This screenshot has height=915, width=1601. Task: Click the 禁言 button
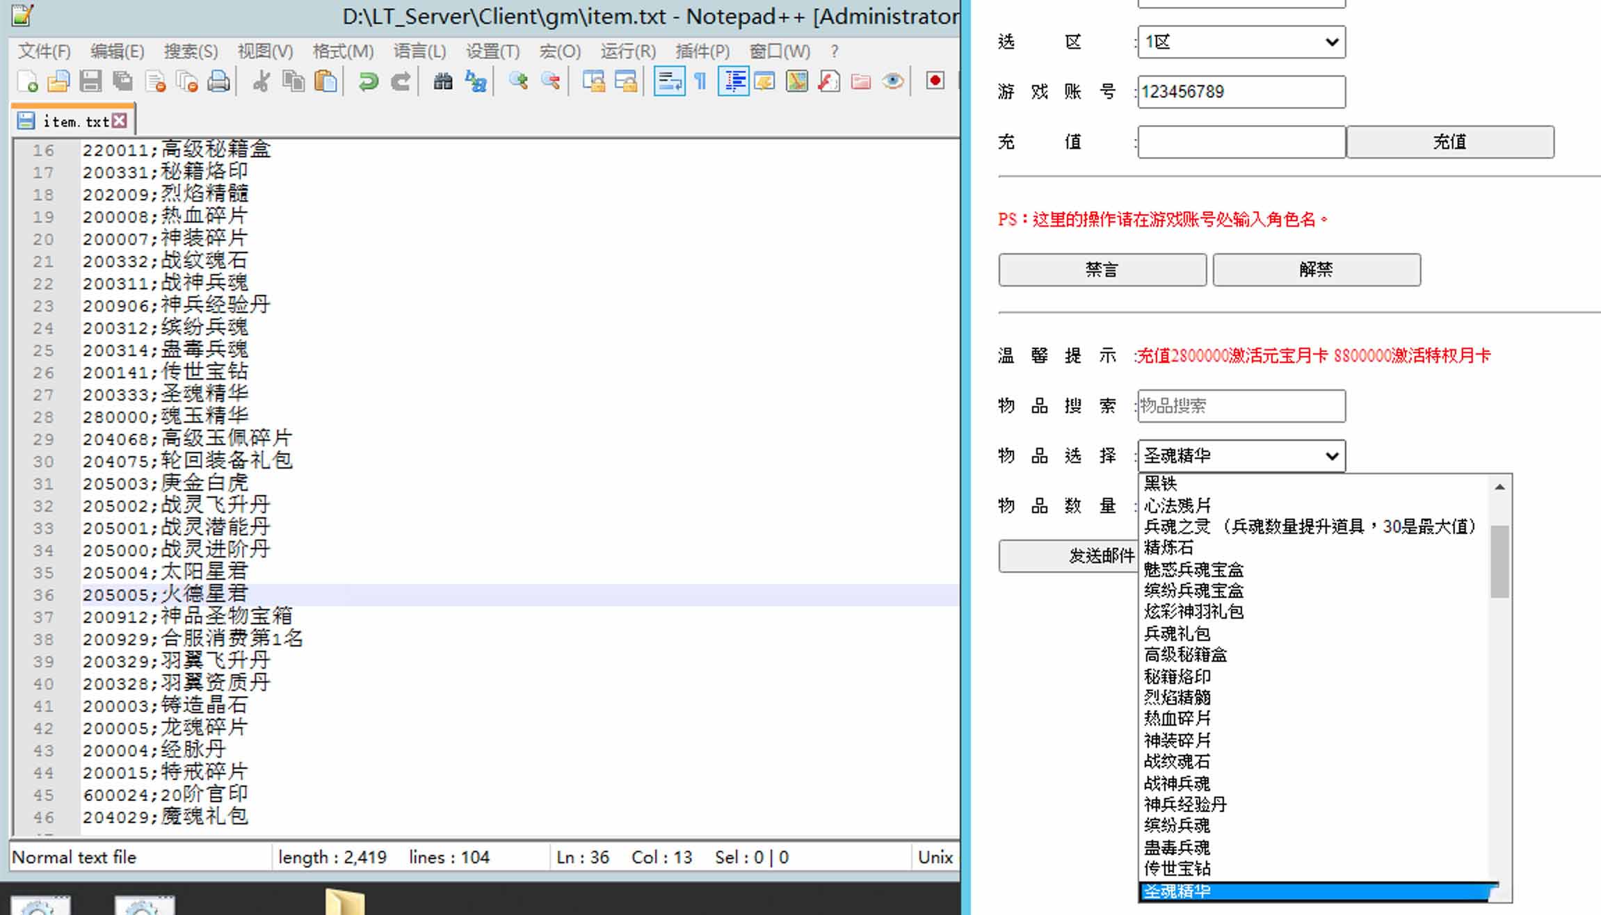click(1102, 270)
